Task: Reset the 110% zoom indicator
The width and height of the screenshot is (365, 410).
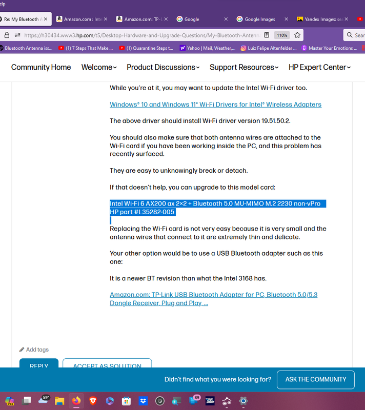Action: [x=282, y=35]
